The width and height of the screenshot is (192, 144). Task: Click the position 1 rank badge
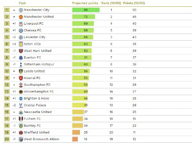(7, 10)
